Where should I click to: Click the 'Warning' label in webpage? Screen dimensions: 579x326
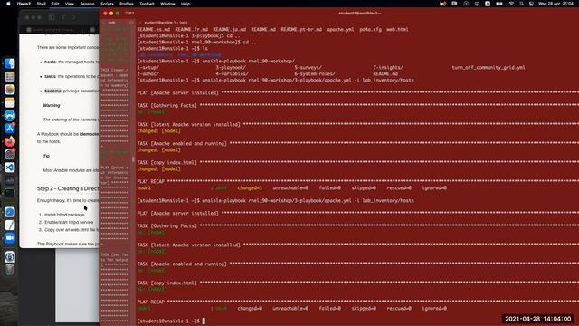coord(52,105)
